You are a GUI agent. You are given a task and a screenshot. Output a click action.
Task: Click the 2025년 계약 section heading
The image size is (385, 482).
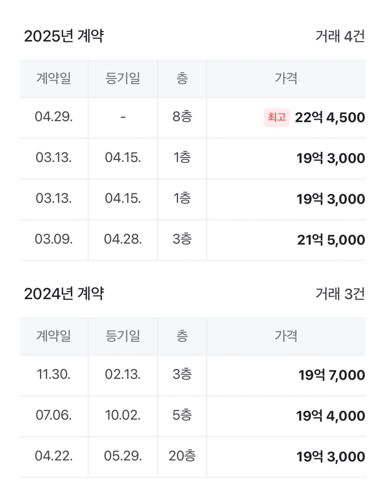tap(64, 36)
